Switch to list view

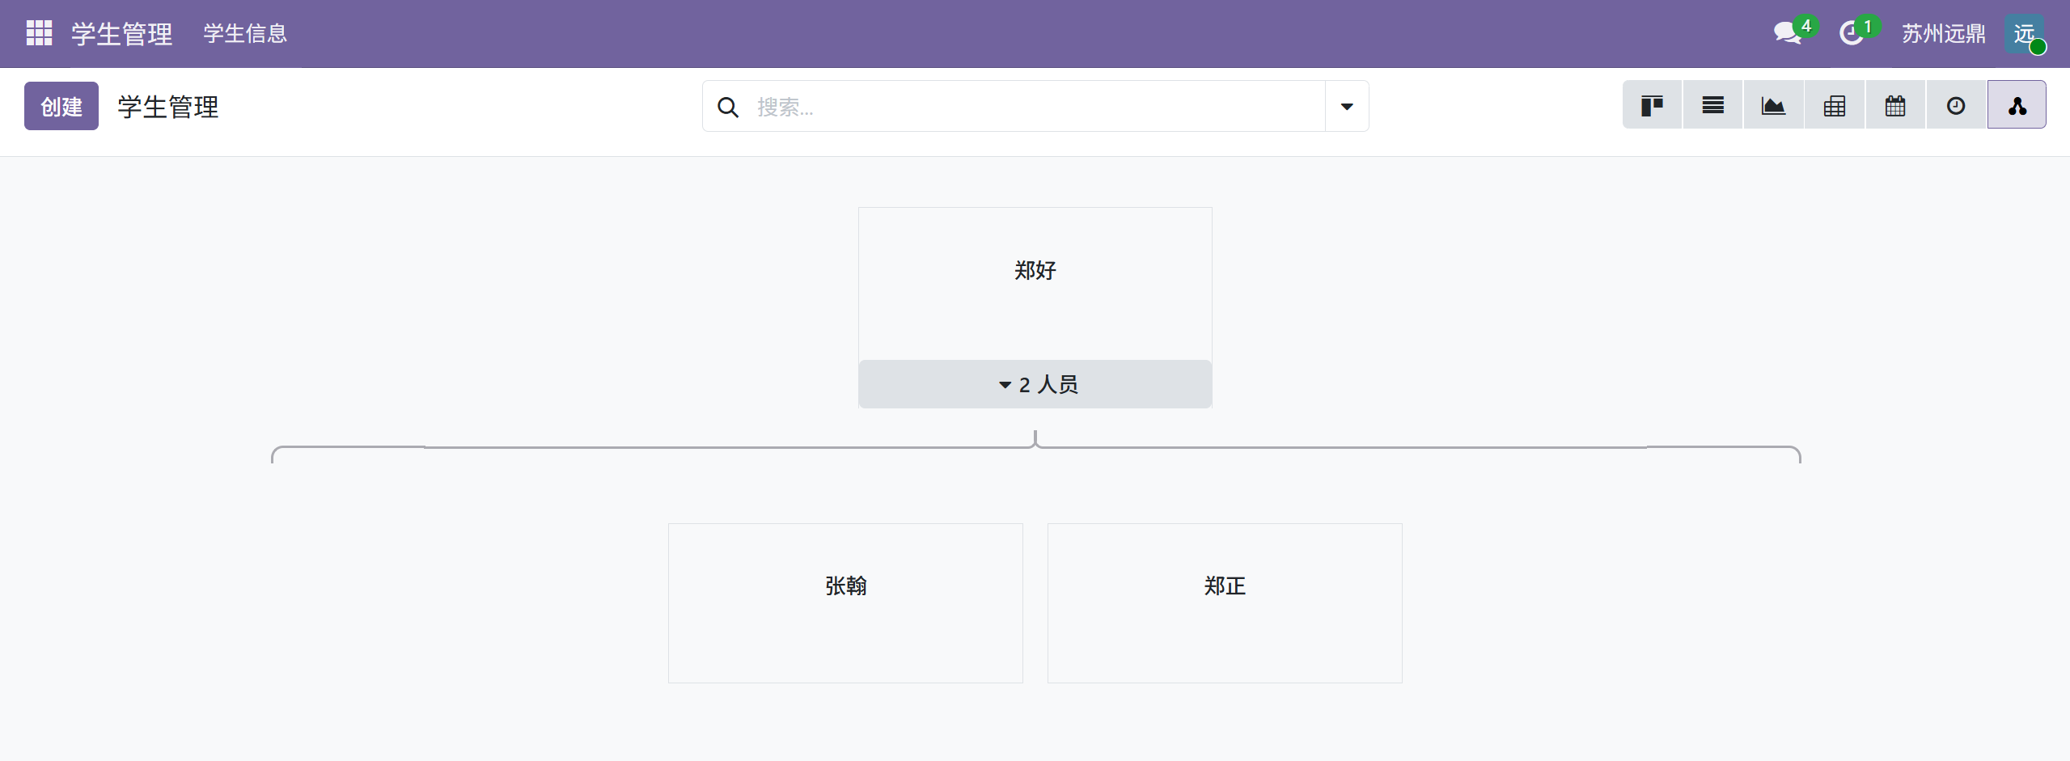pyautogui.click(x=1713, y=105)
